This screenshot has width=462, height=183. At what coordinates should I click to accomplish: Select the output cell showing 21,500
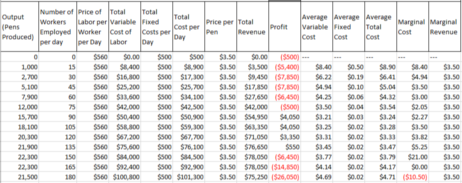[x=19, y=177]
